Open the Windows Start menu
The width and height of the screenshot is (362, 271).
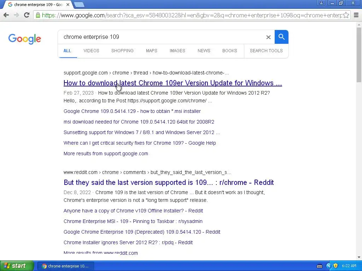point(17,266)
